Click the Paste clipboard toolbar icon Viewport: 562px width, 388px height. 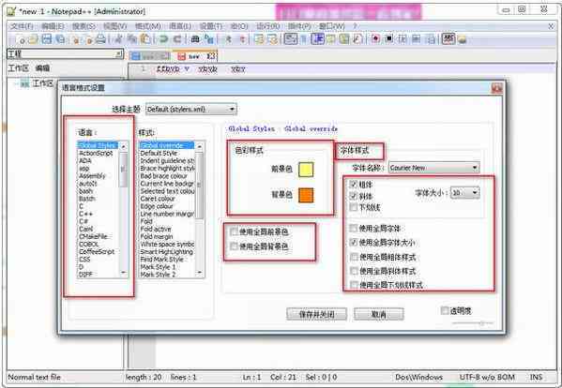[x=145, y=39]
